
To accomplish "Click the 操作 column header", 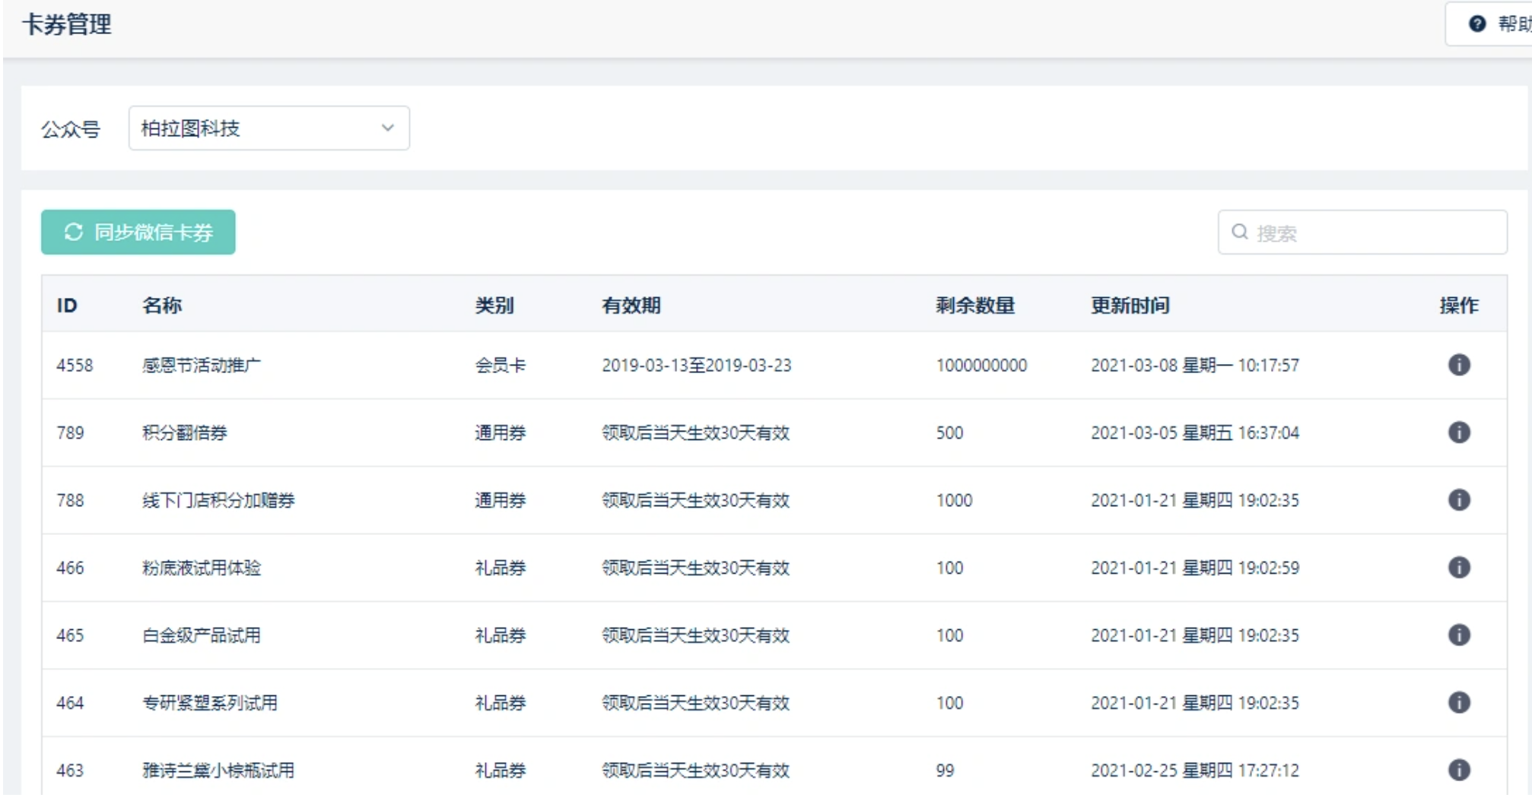I will tap(1458, 305).
